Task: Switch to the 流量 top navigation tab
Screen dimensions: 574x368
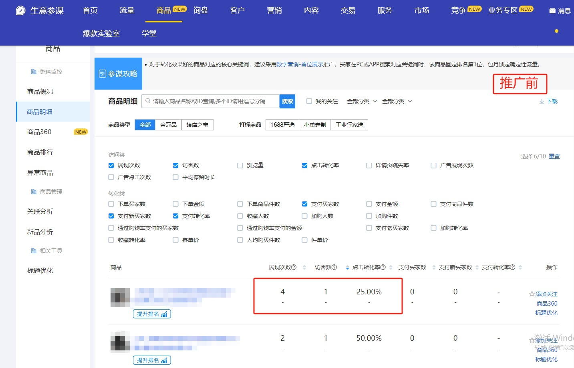Action: (x=127, y=10)
